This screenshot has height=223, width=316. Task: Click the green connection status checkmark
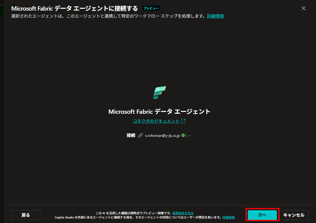[x=183, y=135]
